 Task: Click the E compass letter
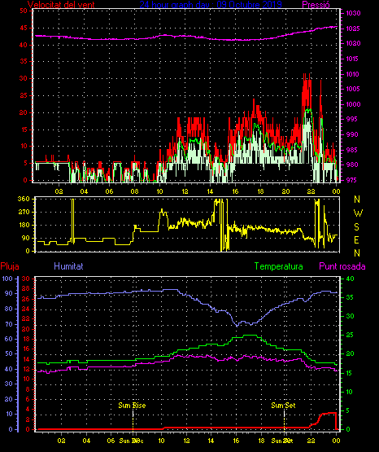(x=356, y=239)
